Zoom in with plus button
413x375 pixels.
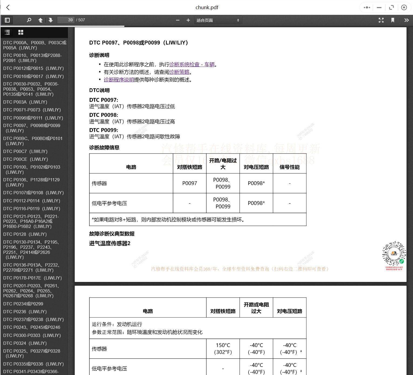coord(188,20)
